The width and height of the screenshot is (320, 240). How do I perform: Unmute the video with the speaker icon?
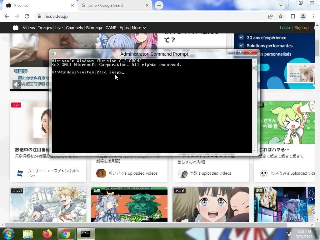[x=17, y=84]
